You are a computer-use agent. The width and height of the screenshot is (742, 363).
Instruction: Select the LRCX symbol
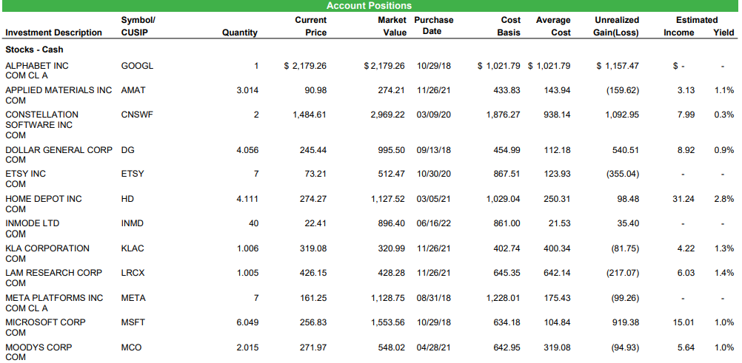click(133, 274)
